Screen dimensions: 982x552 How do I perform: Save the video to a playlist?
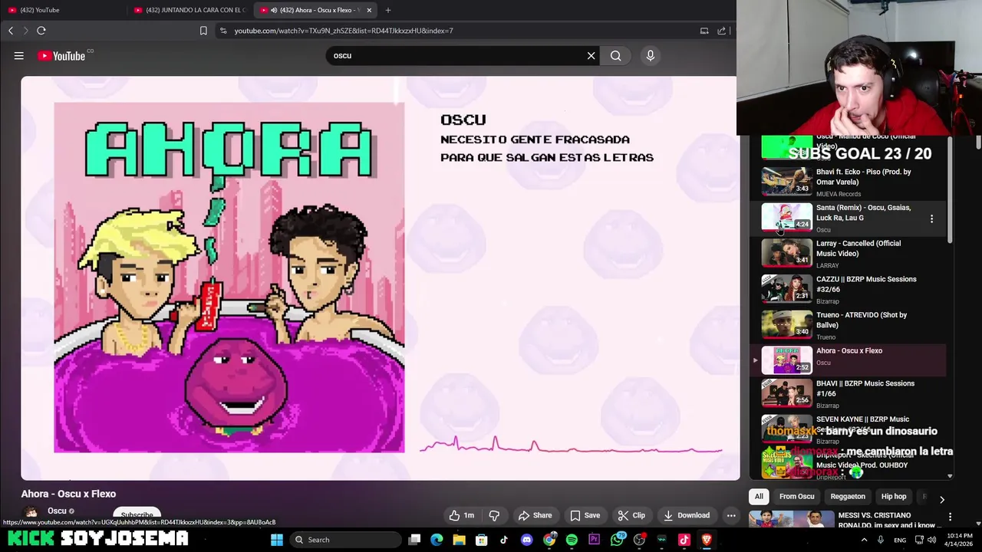[585, 515]
